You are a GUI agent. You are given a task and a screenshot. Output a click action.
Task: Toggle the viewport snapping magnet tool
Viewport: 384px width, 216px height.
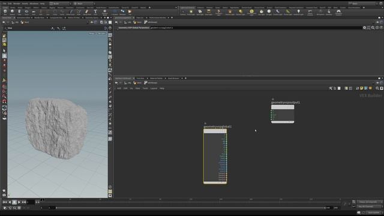coord(4,101)
